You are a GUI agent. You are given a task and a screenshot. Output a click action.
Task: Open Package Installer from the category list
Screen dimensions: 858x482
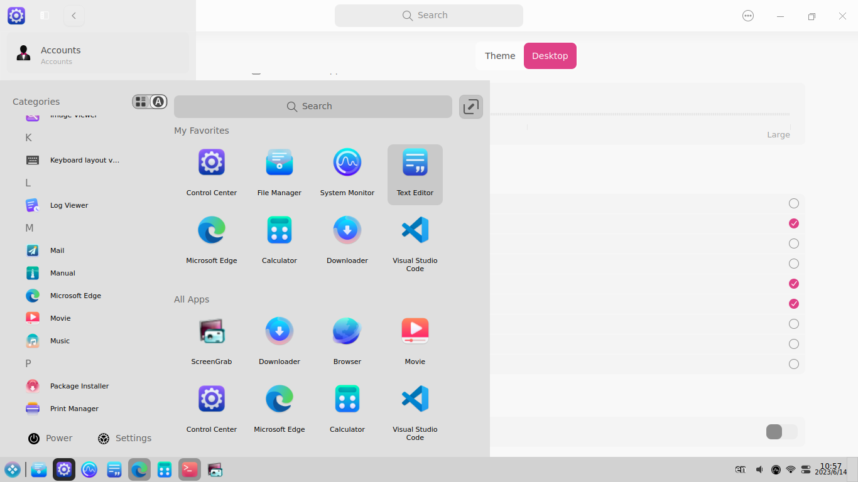pos(79,385)
